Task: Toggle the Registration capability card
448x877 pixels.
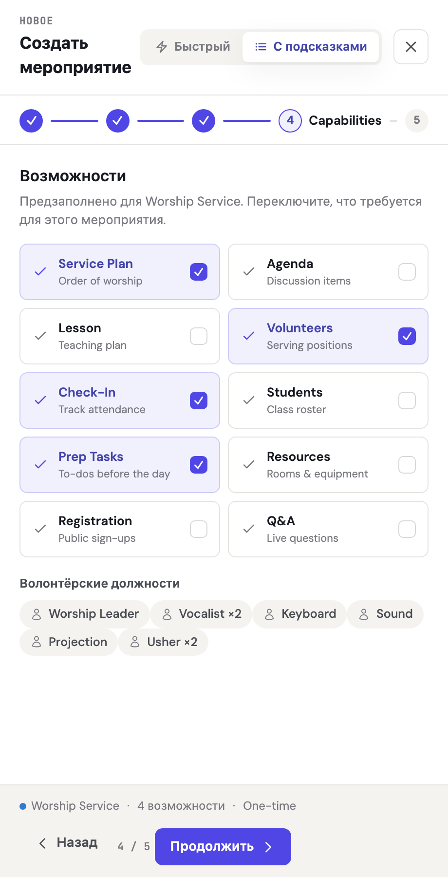Action: [120, 529]
